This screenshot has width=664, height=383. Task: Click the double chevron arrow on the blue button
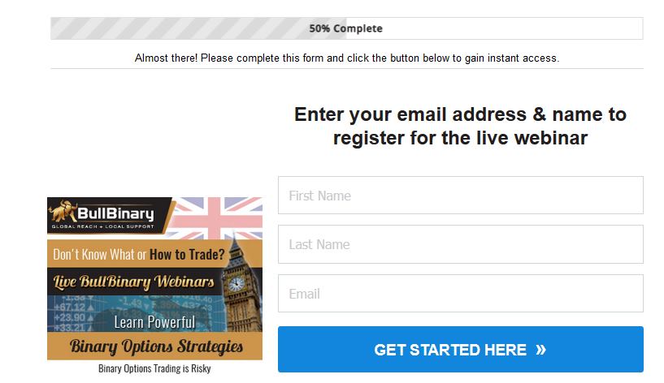pos(540,350)
